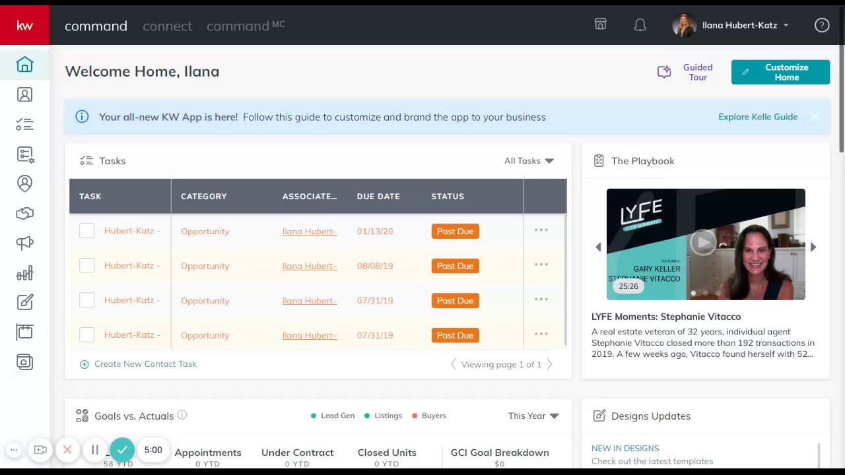Screen dimensions: 845x475
Task: Click the Customize Home button
Action: click(x=780, y=72)
